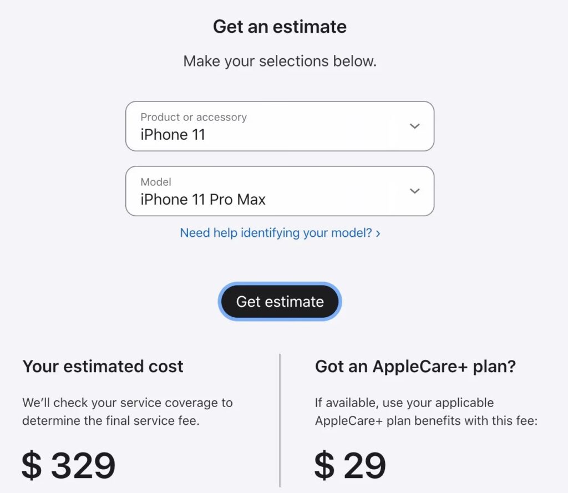Screen dimensions: 568x493
Task: Click 'Make your selections below' text
Action: tap(280, 61)
